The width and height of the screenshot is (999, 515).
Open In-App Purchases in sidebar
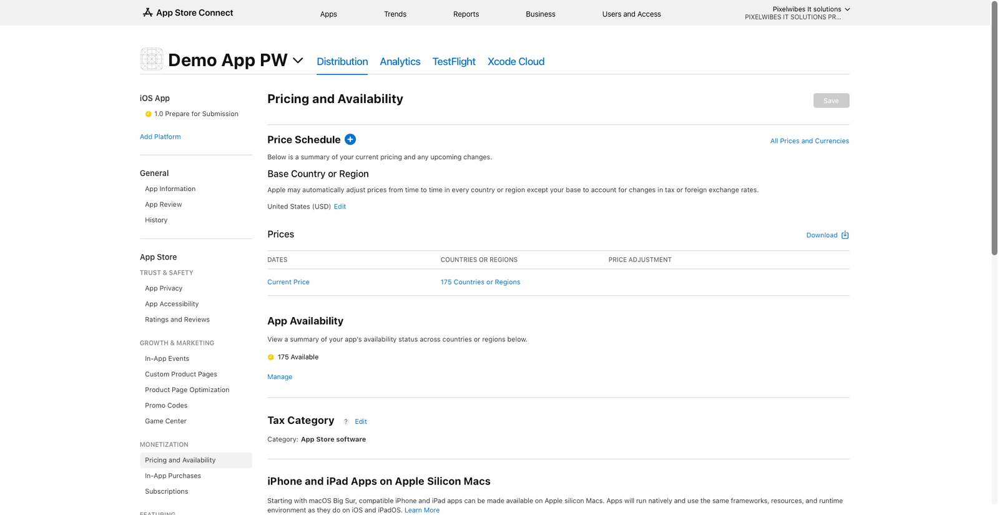(173, 476)
